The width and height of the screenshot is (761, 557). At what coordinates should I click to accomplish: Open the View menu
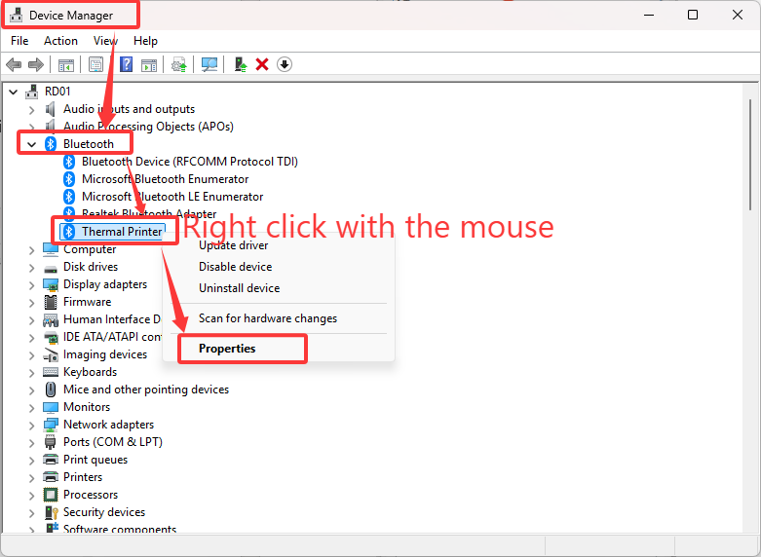click(x=105, y=41)
